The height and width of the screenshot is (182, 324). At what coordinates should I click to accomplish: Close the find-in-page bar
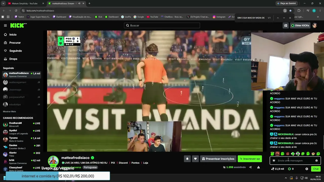tap(290, 18)
